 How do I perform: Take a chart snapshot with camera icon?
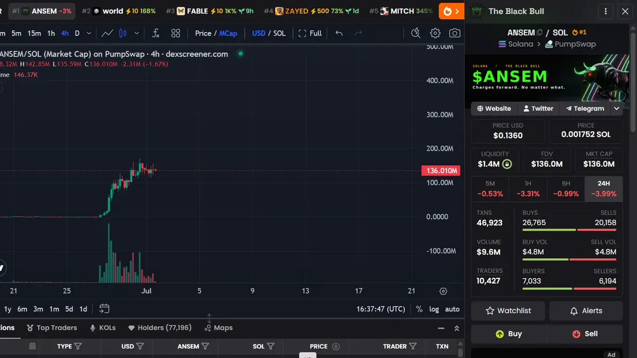coord(455,33)
